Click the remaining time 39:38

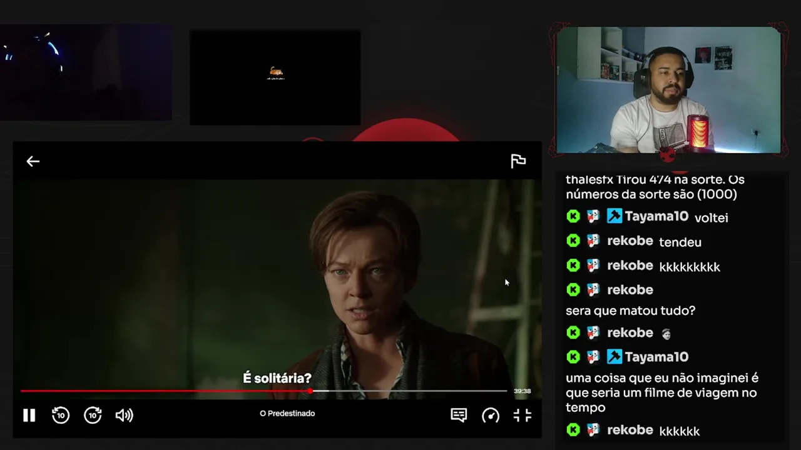point(523,391)
